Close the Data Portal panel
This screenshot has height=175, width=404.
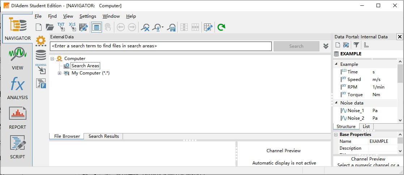(x=400, y=37)
